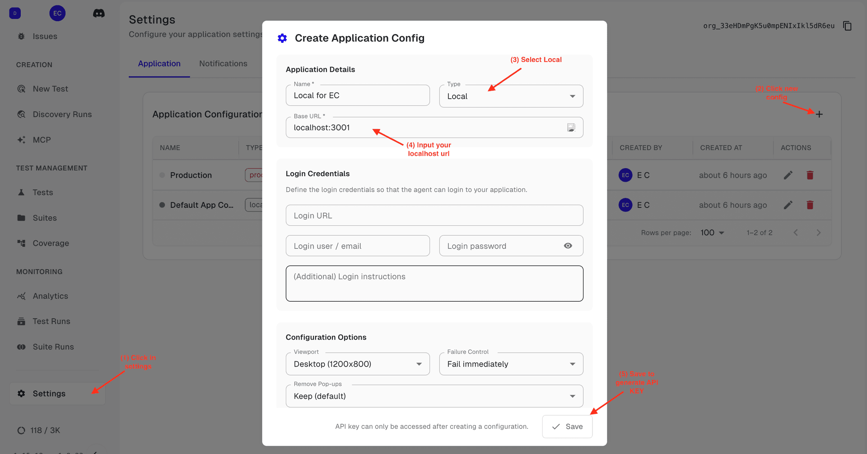The height and width of the screenshot is (454, 867).
Task: Open the Settings item in the sidebar
Action: [x=49, y=394]
